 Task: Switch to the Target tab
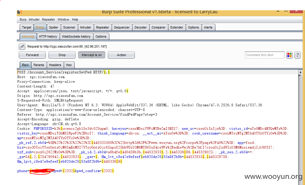(x=26, y=27)
